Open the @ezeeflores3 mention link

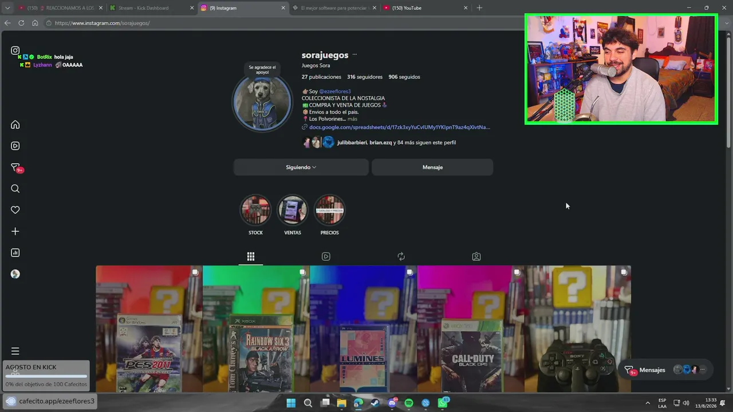[x=335, y=92]
